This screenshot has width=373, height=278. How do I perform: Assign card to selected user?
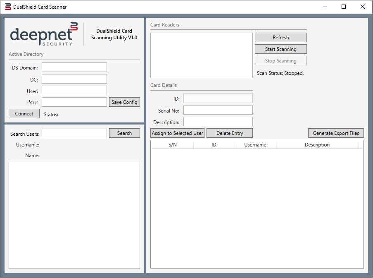178,133
